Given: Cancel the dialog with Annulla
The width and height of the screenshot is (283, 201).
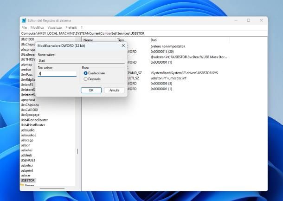Looking at the screenshot, I should click(x=115, y=90).
